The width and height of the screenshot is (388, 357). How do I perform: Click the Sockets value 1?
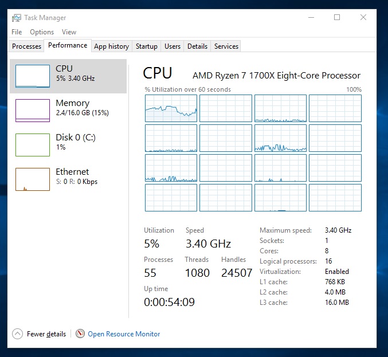[x=326, y=241]
